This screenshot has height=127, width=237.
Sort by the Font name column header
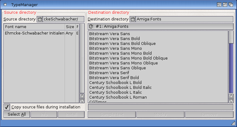click(34, 27)
